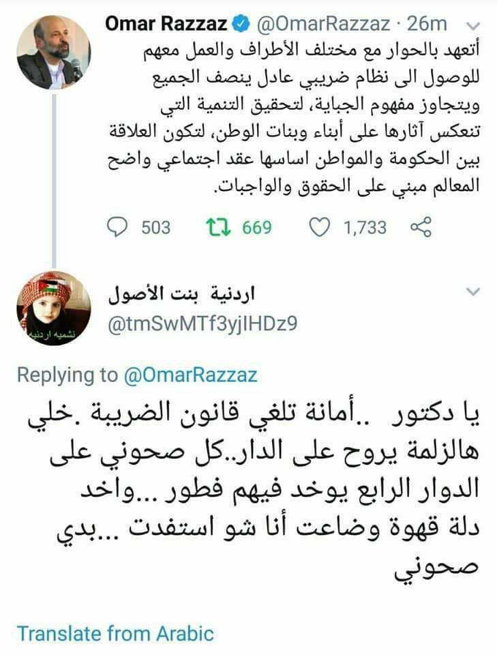Tap the share icon on Omar Razzaz tweet

click(x=421, y=228)
